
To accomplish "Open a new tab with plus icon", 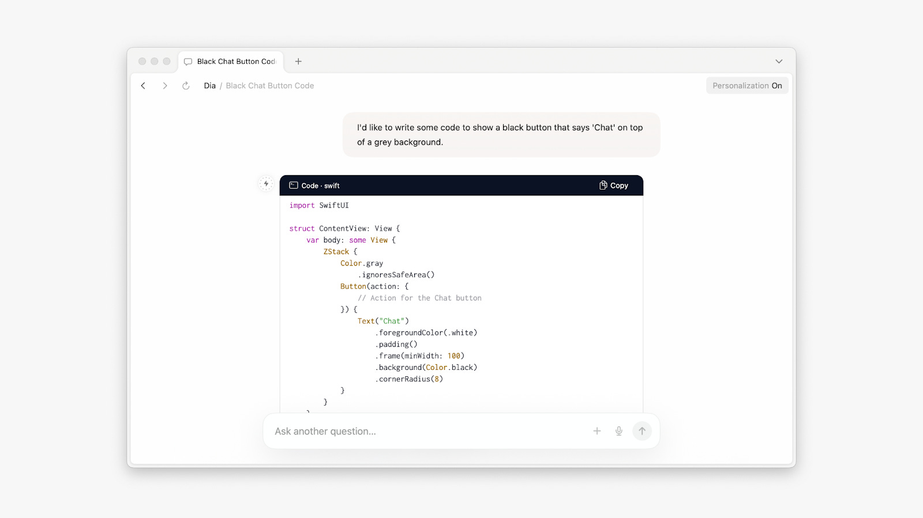I will click(x=298, y=62).
